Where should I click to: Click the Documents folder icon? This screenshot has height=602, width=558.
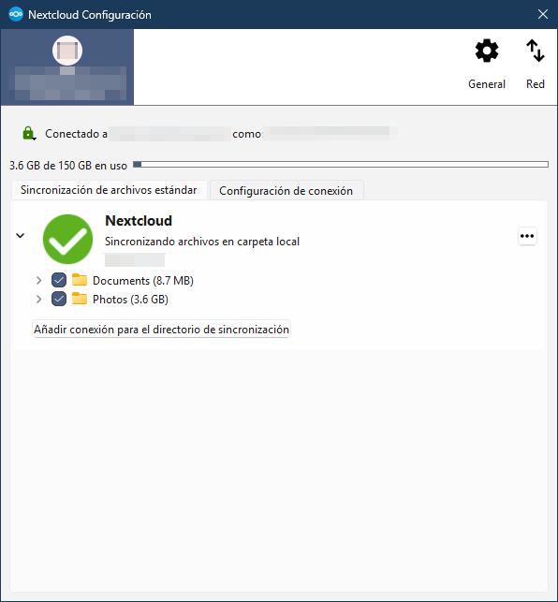(80, 280)
